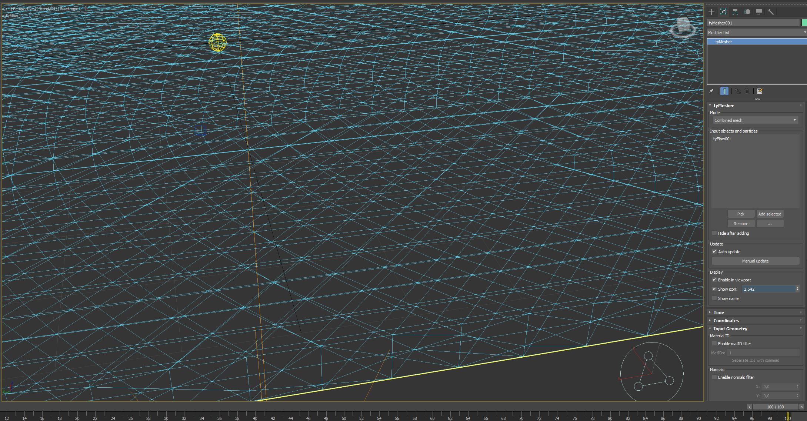Open the Motion panel tab

[747, 12]
